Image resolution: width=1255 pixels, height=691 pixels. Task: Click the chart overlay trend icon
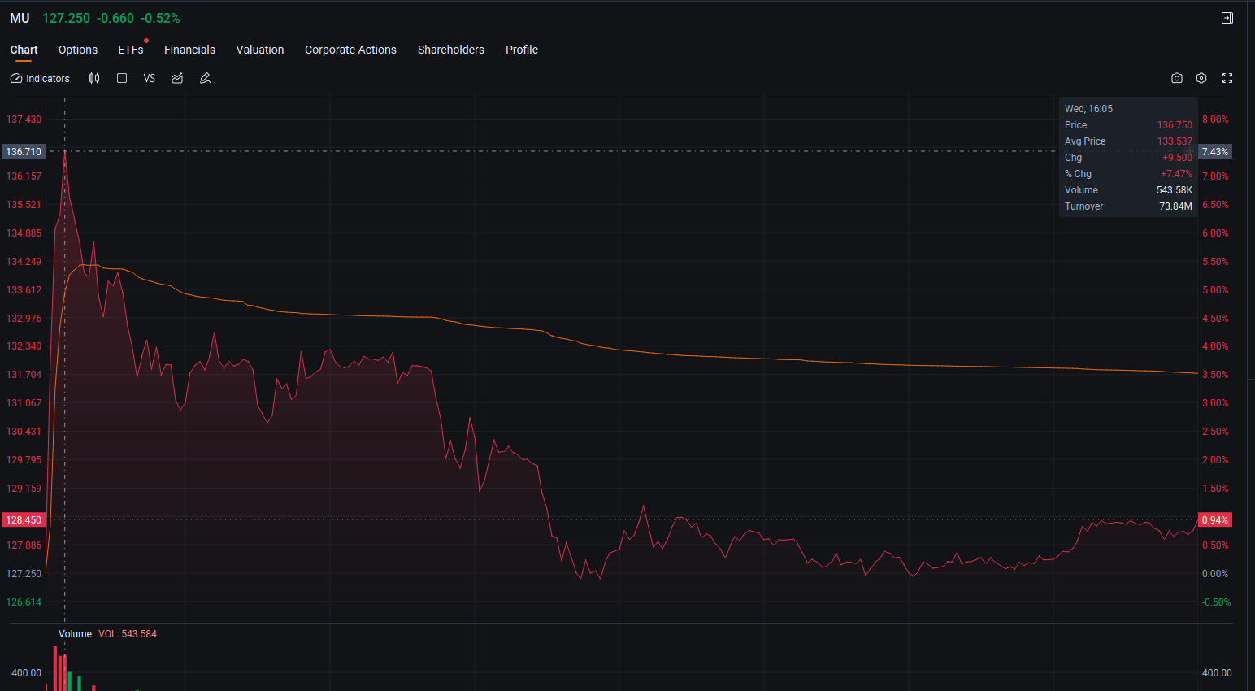[177, 78]
